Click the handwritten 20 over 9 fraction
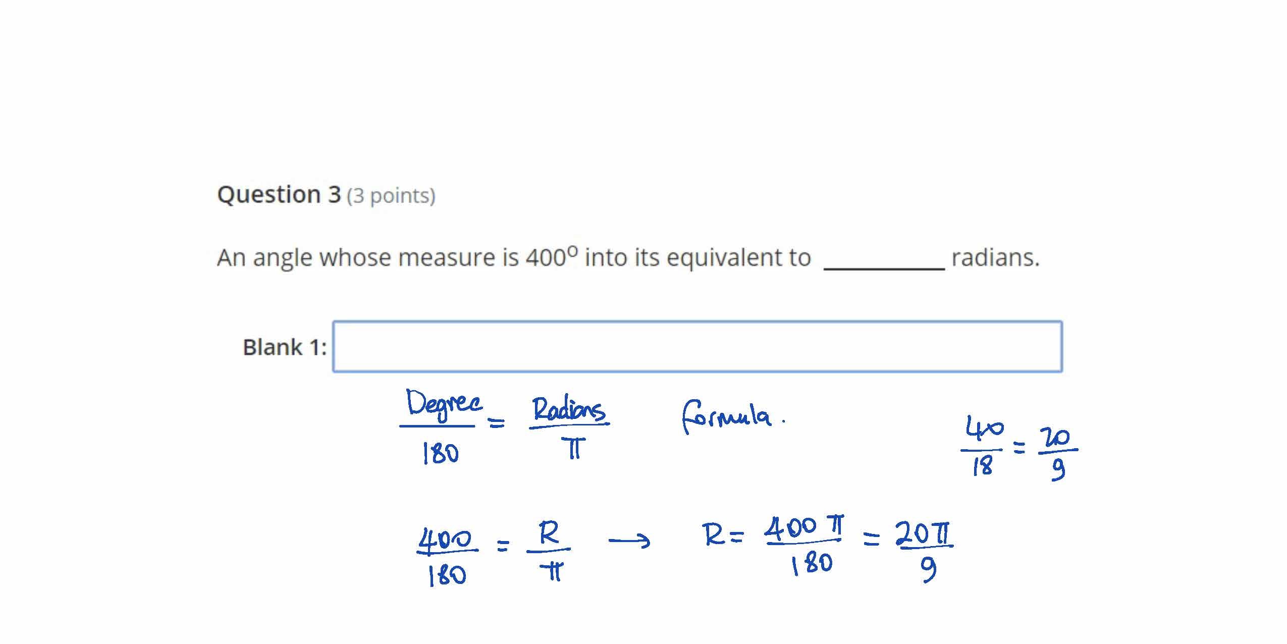This screenshot has height=644, width=1287. [1058, 452]
